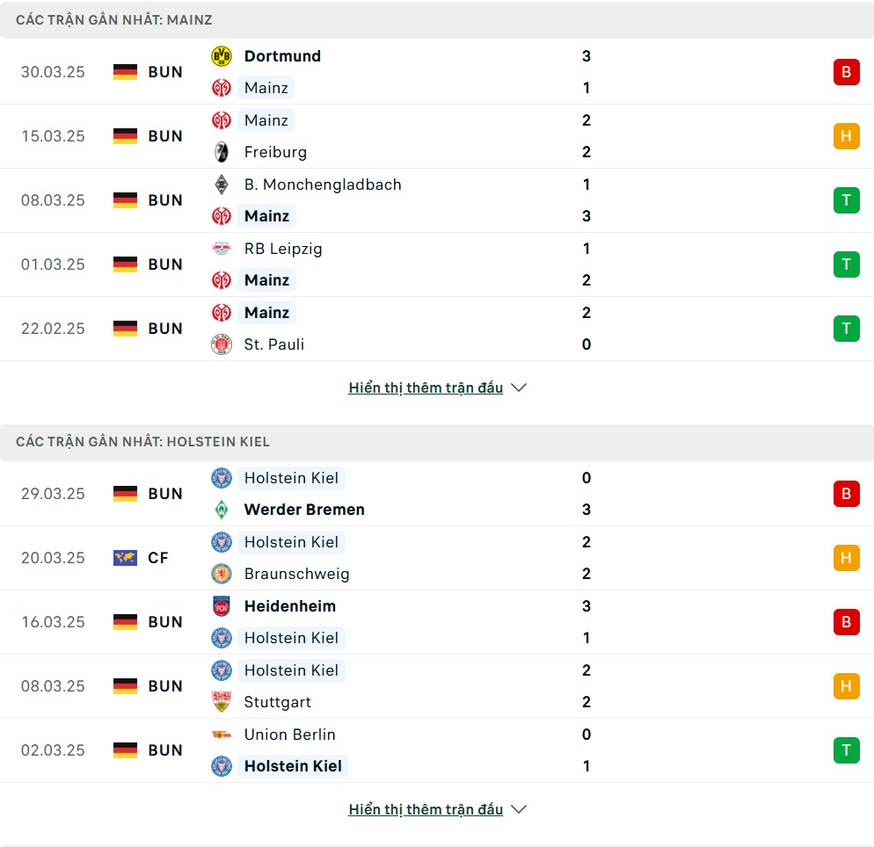The height and width of the screenshot is (847, 874).
Task: Click the Braunschweig lion crest
Action: pos(222,574)
